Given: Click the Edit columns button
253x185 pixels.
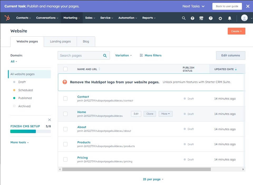Looking at the screenshot, I should (231, 56).
